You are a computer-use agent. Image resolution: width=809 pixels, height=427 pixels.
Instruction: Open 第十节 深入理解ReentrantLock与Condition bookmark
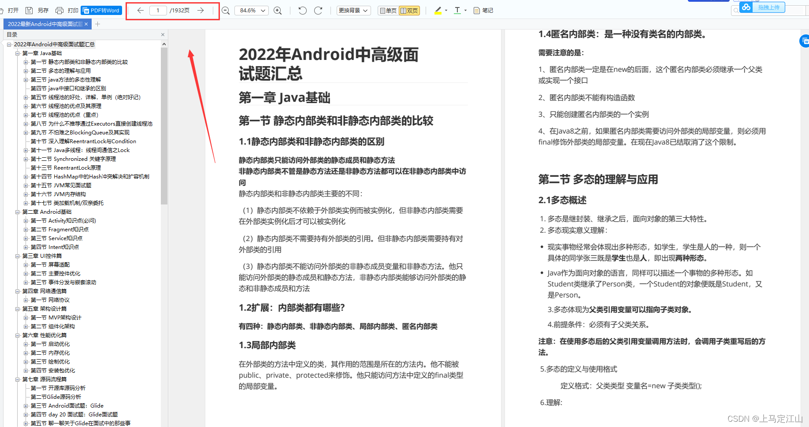click(83, 141)
